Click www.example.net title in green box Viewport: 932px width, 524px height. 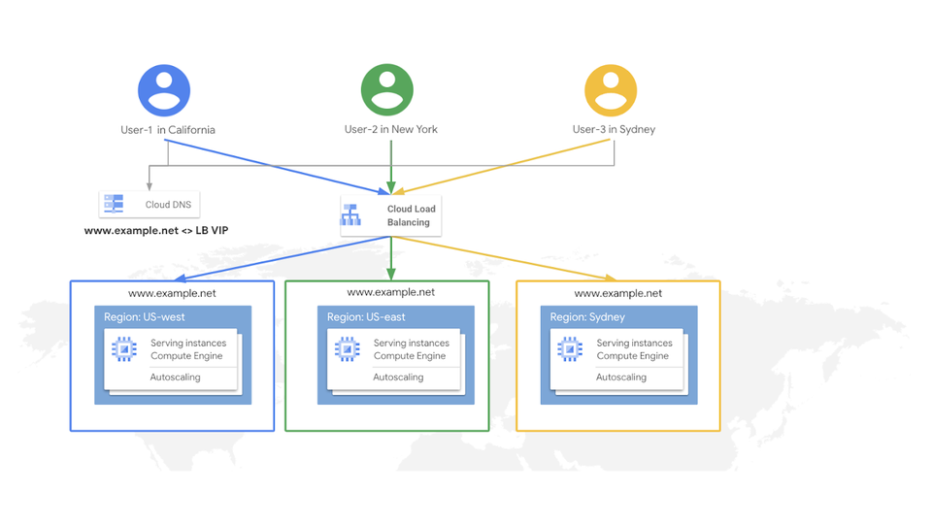pos(391,292)
